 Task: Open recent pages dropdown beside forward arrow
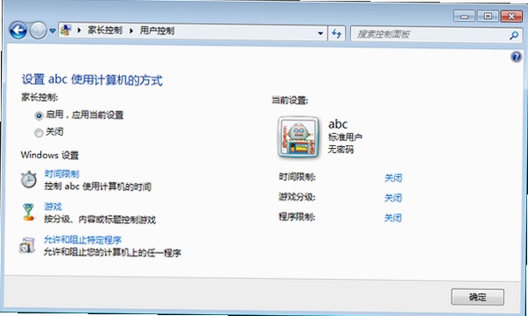[x=53, y=31]
